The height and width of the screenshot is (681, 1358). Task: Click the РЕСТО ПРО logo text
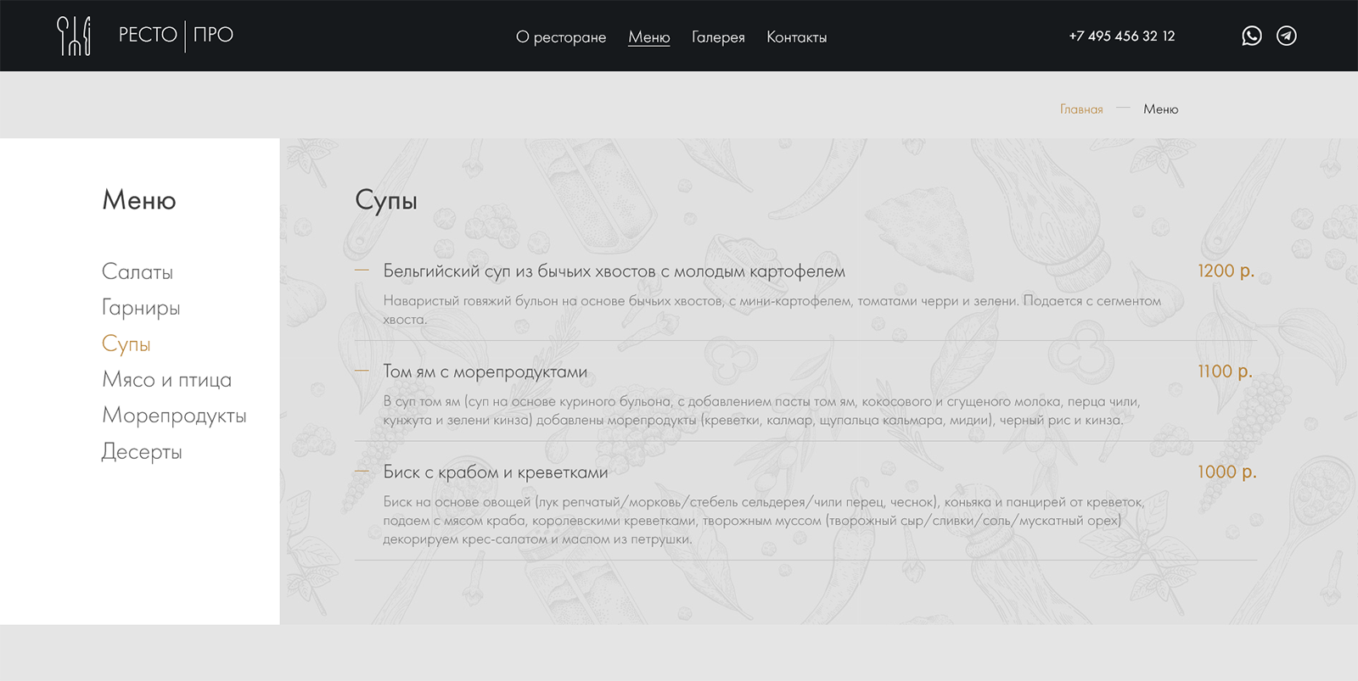(x=176, y=35)
